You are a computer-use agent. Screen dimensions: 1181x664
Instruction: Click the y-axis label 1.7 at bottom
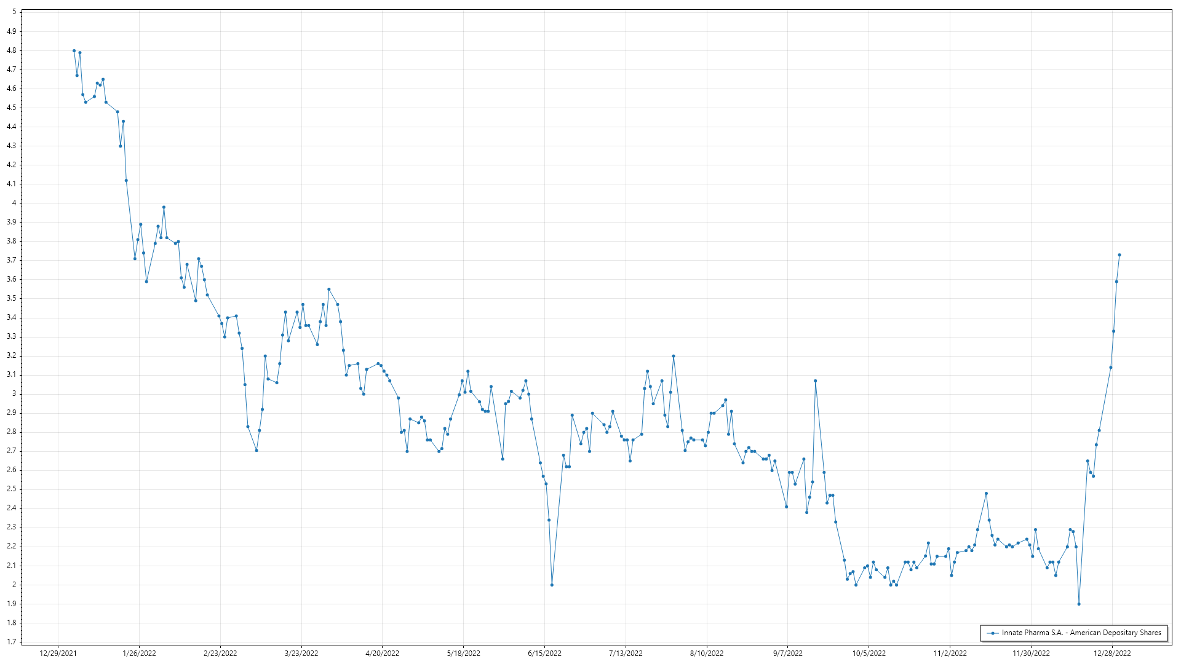tap(12, 642)
